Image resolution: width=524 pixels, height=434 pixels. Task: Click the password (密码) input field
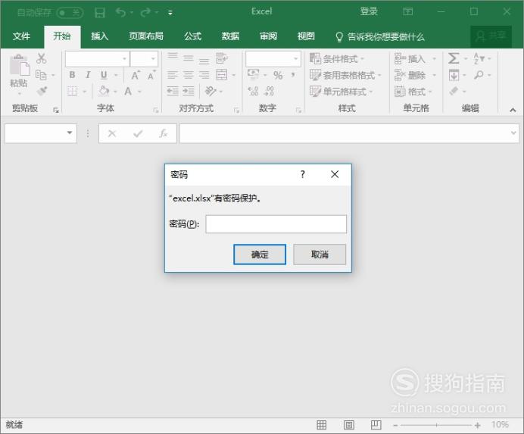click(276, 224)
